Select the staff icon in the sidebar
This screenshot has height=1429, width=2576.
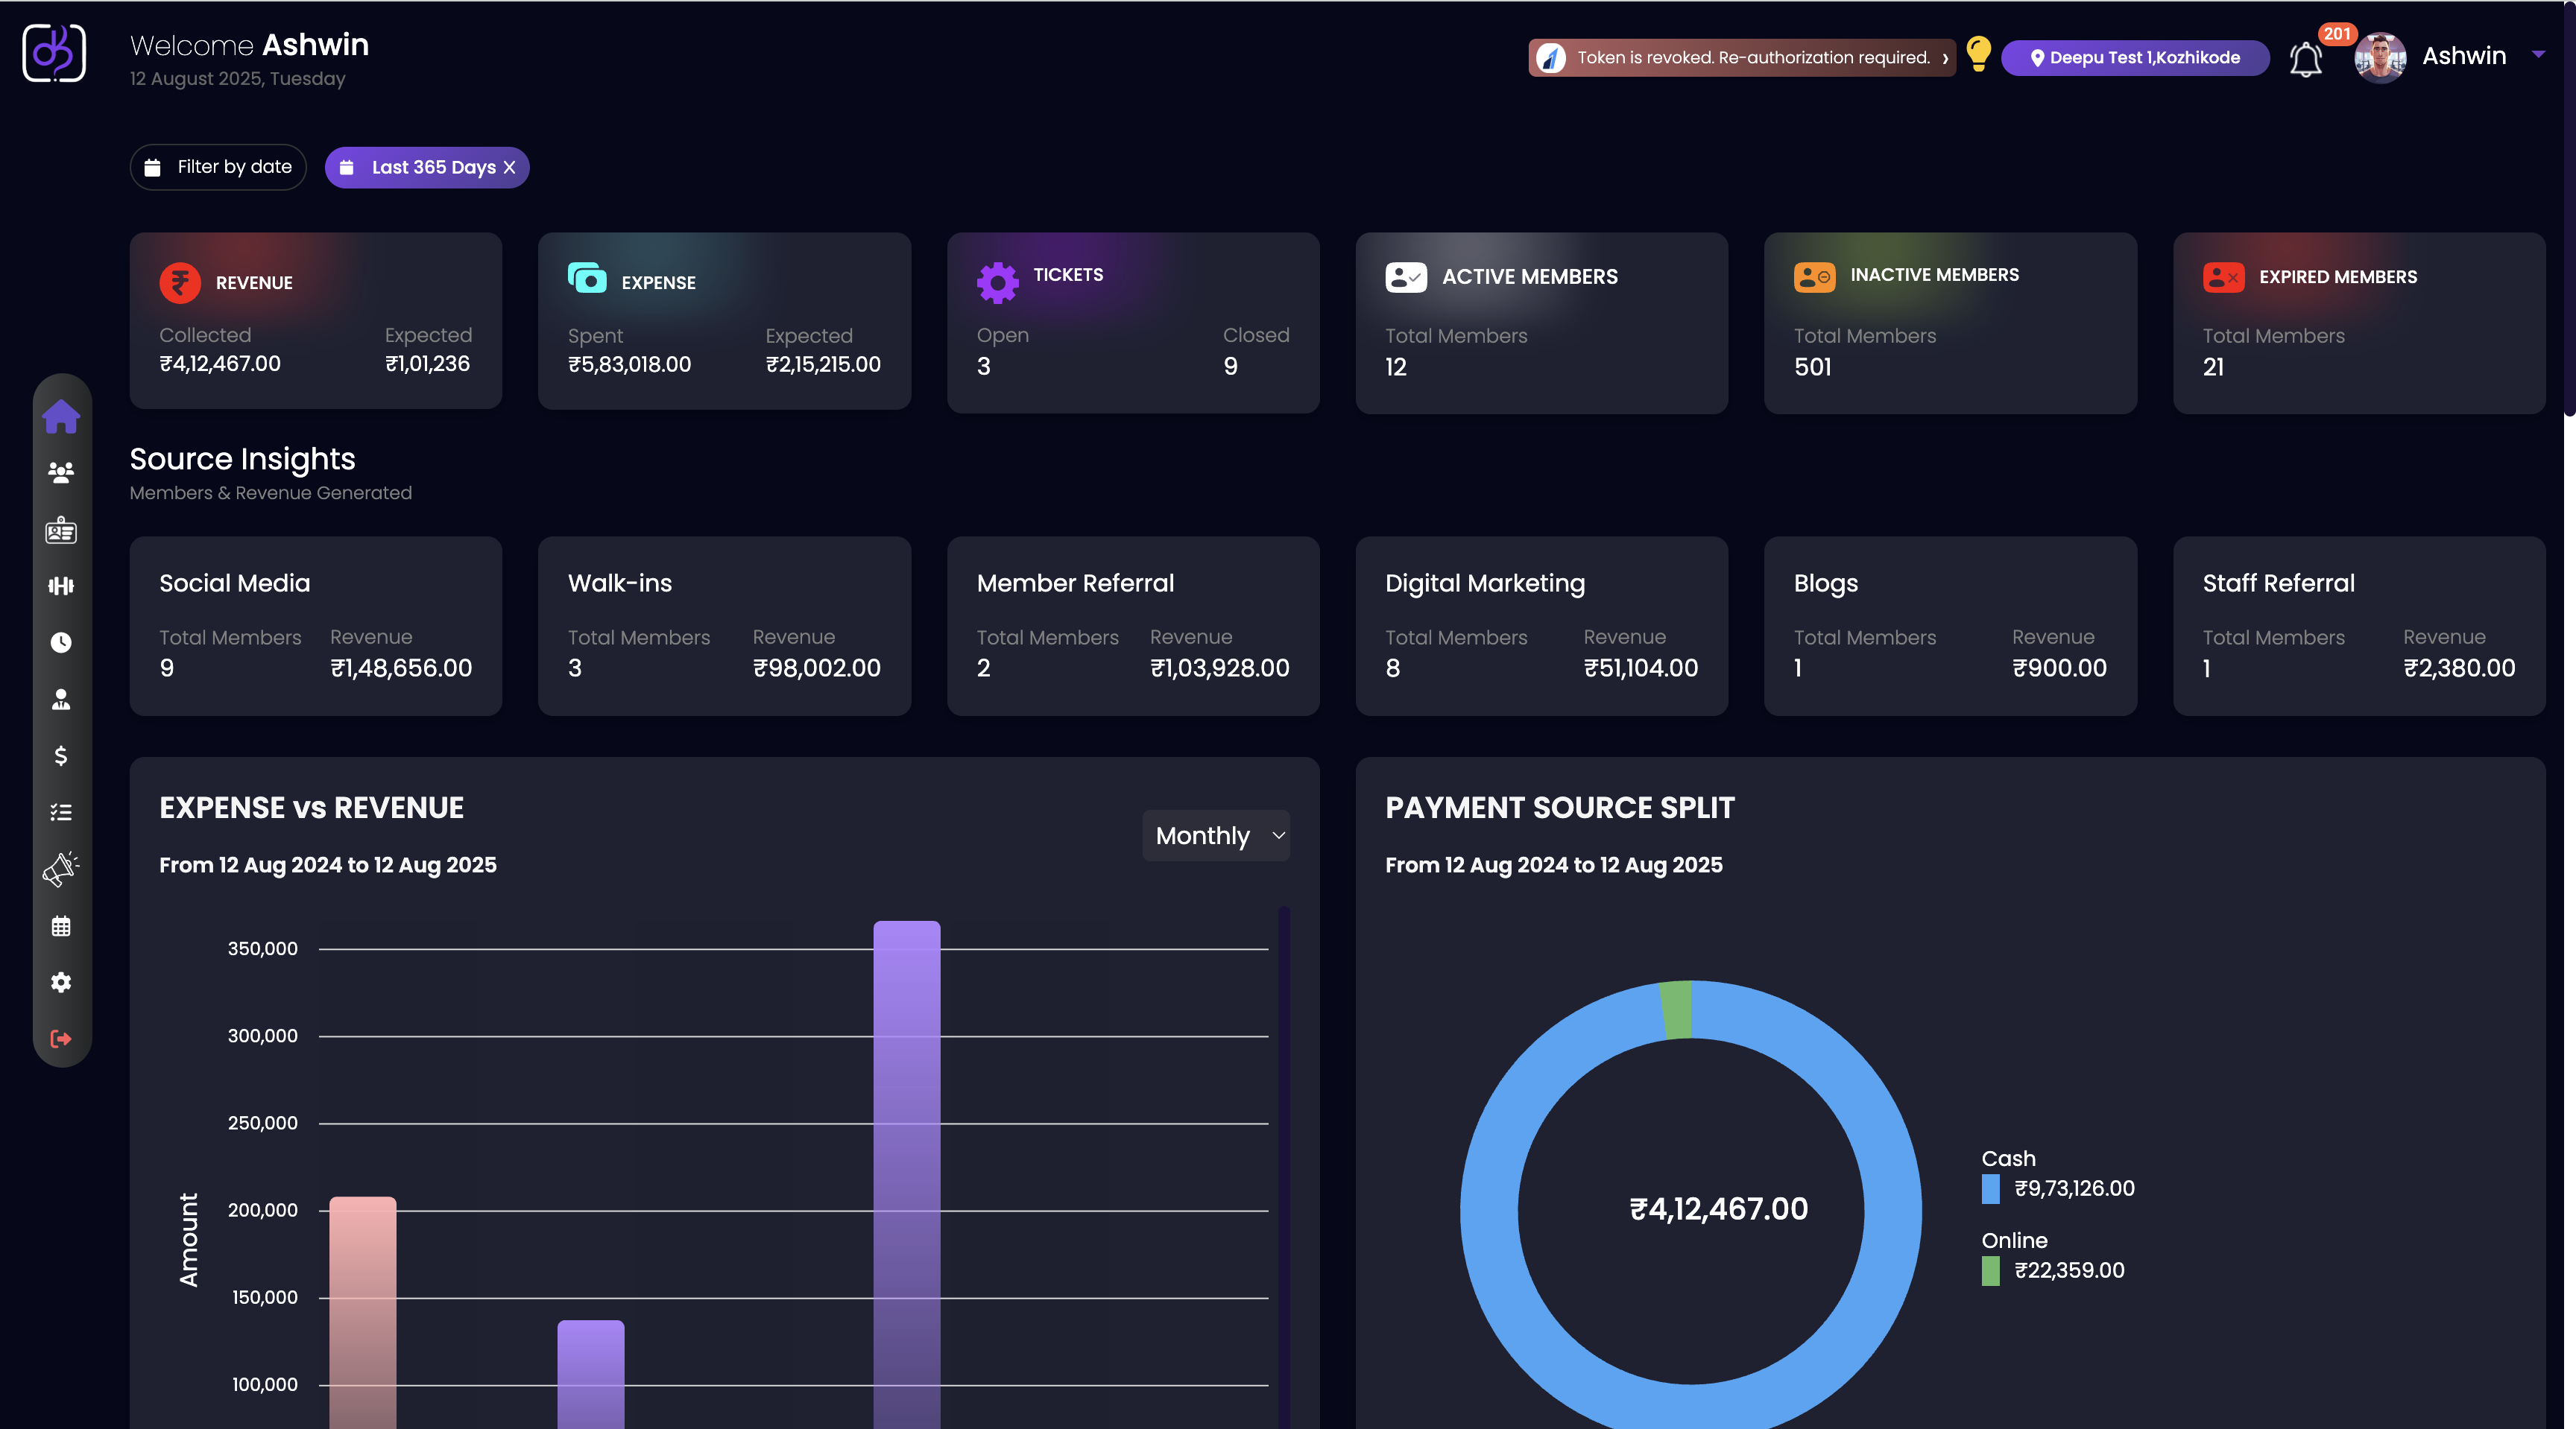[61, 700]
